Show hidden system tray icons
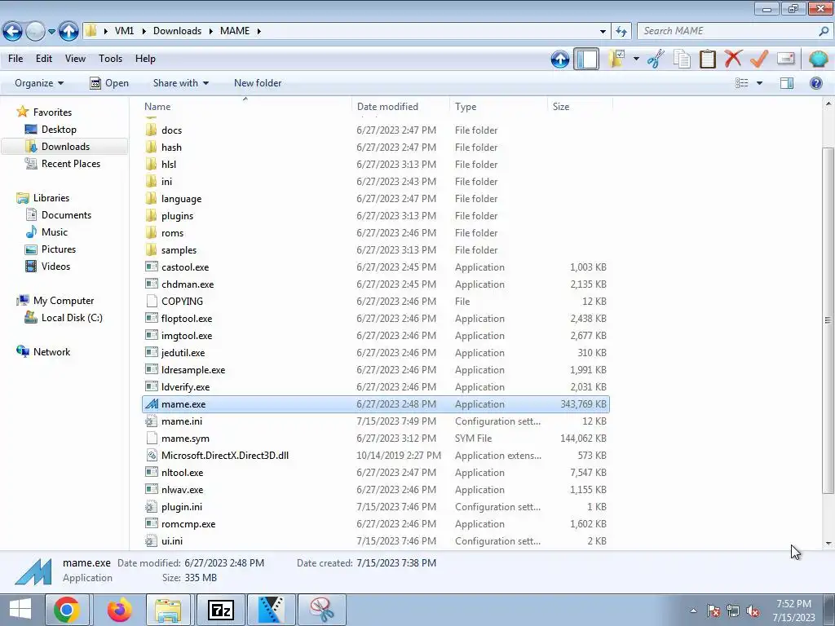Viewport: 835px width, 626px height. (693, 611)
